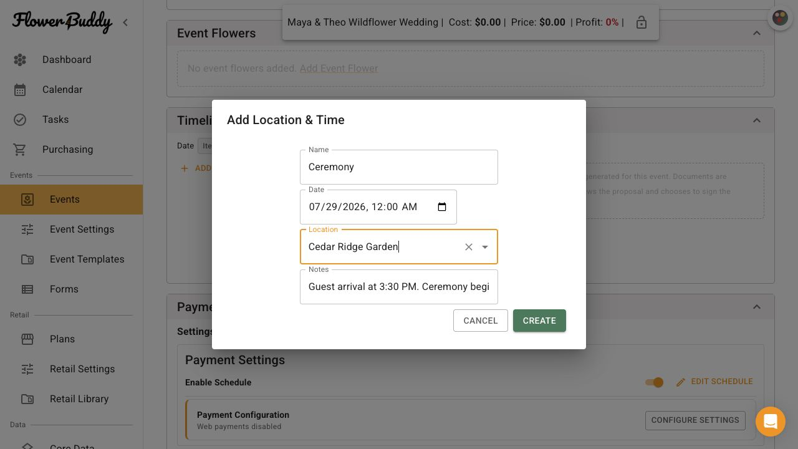Click the Forms list icon

(27, 289)
